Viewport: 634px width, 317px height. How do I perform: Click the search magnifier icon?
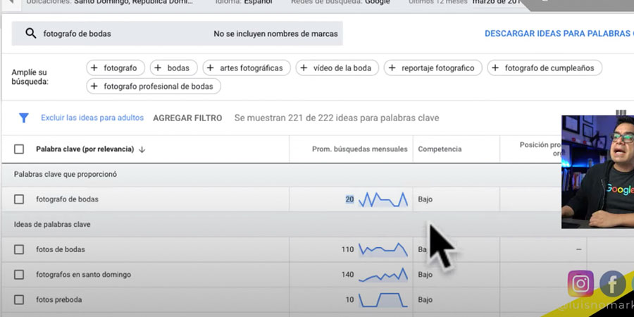[x=31, y=33]
